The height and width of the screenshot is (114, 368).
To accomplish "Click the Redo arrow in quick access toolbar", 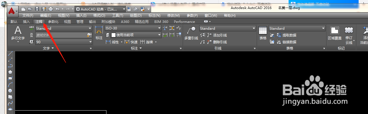I will [67, 9].
